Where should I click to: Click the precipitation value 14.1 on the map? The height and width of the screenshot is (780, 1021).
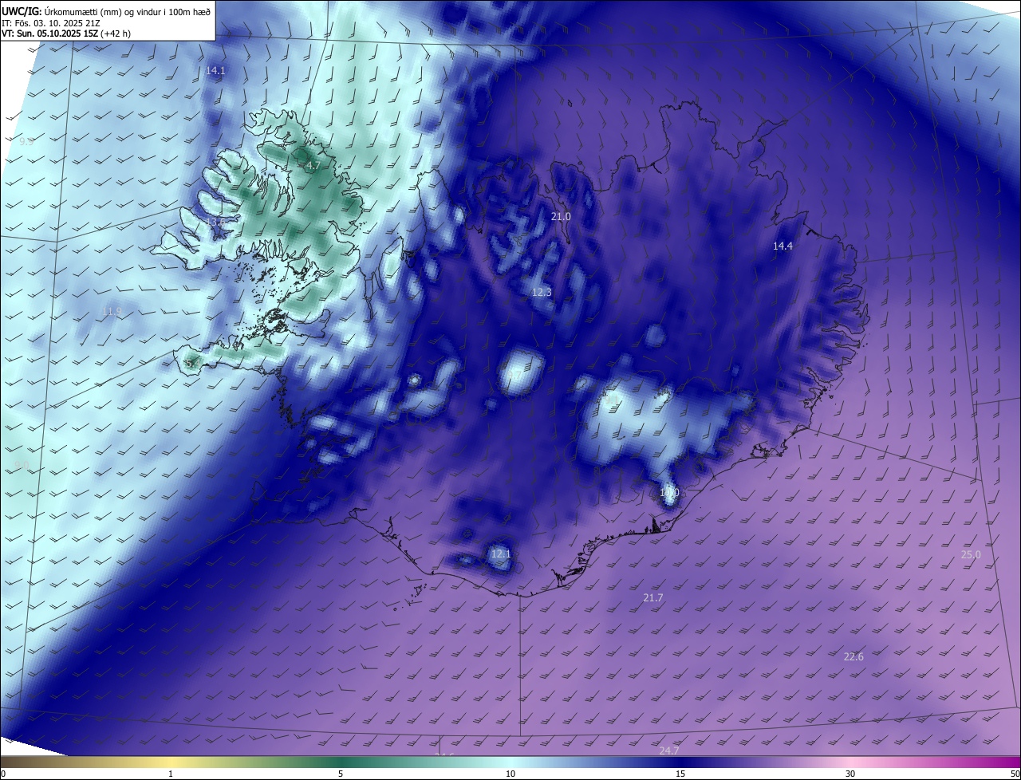point(215,71)
